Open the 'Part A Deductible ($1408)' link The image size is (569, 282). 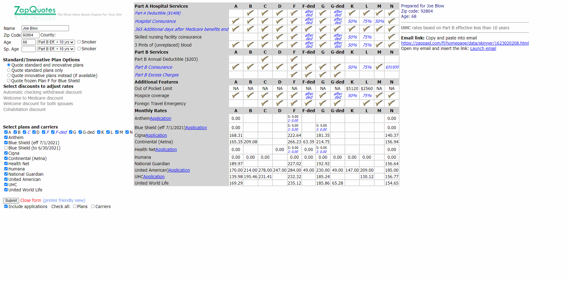tap(158, 13)
